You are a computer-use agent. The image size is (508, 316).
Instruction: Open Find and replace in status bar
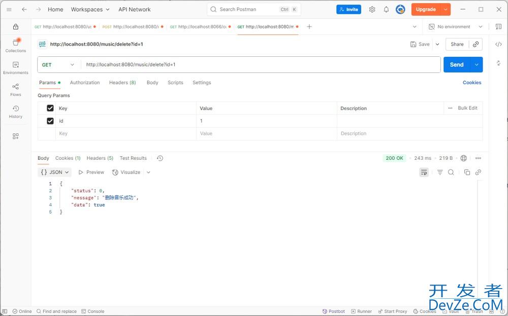tap(57, 311)
